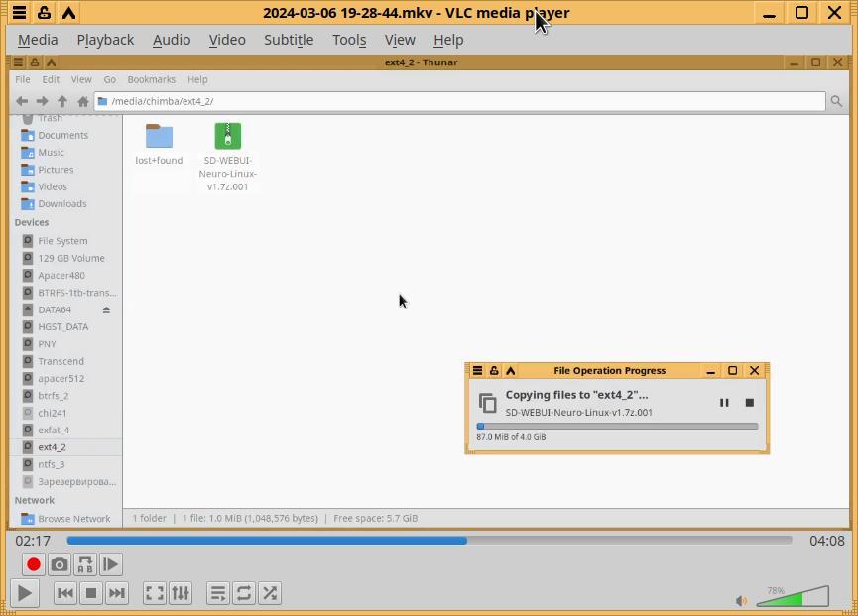
Task: Select HGST_DATA device
Action: click(65, 326)
